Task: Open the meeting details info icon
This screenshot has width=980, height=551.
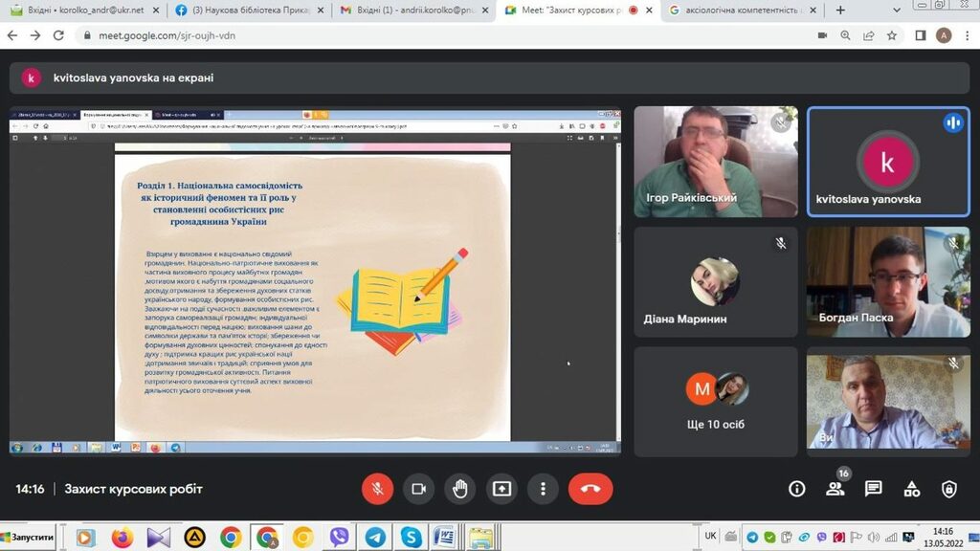Action: point(796,489)
